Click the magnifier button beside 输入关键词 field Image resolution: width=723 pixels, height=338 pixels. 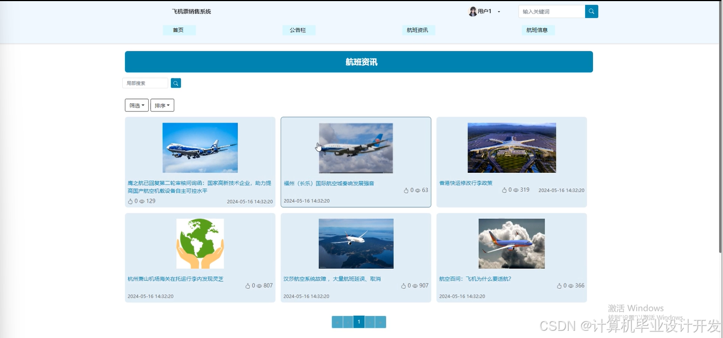591,11
